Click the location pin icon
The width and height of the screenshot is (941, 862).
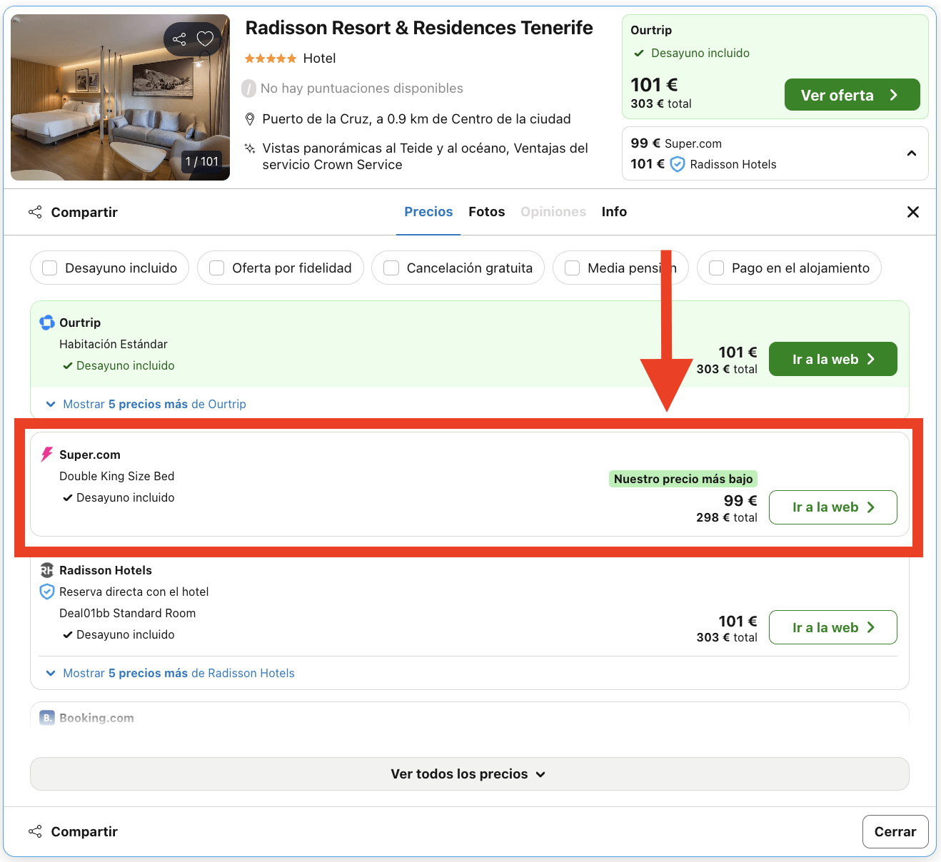[x=250, y=119]
